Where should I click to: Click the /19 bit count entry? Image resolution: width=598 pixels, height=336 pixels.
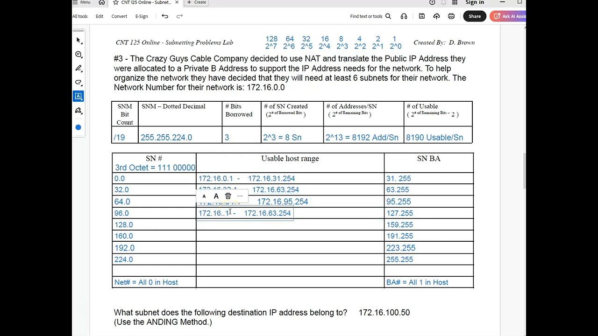click(x=119, y=138)
